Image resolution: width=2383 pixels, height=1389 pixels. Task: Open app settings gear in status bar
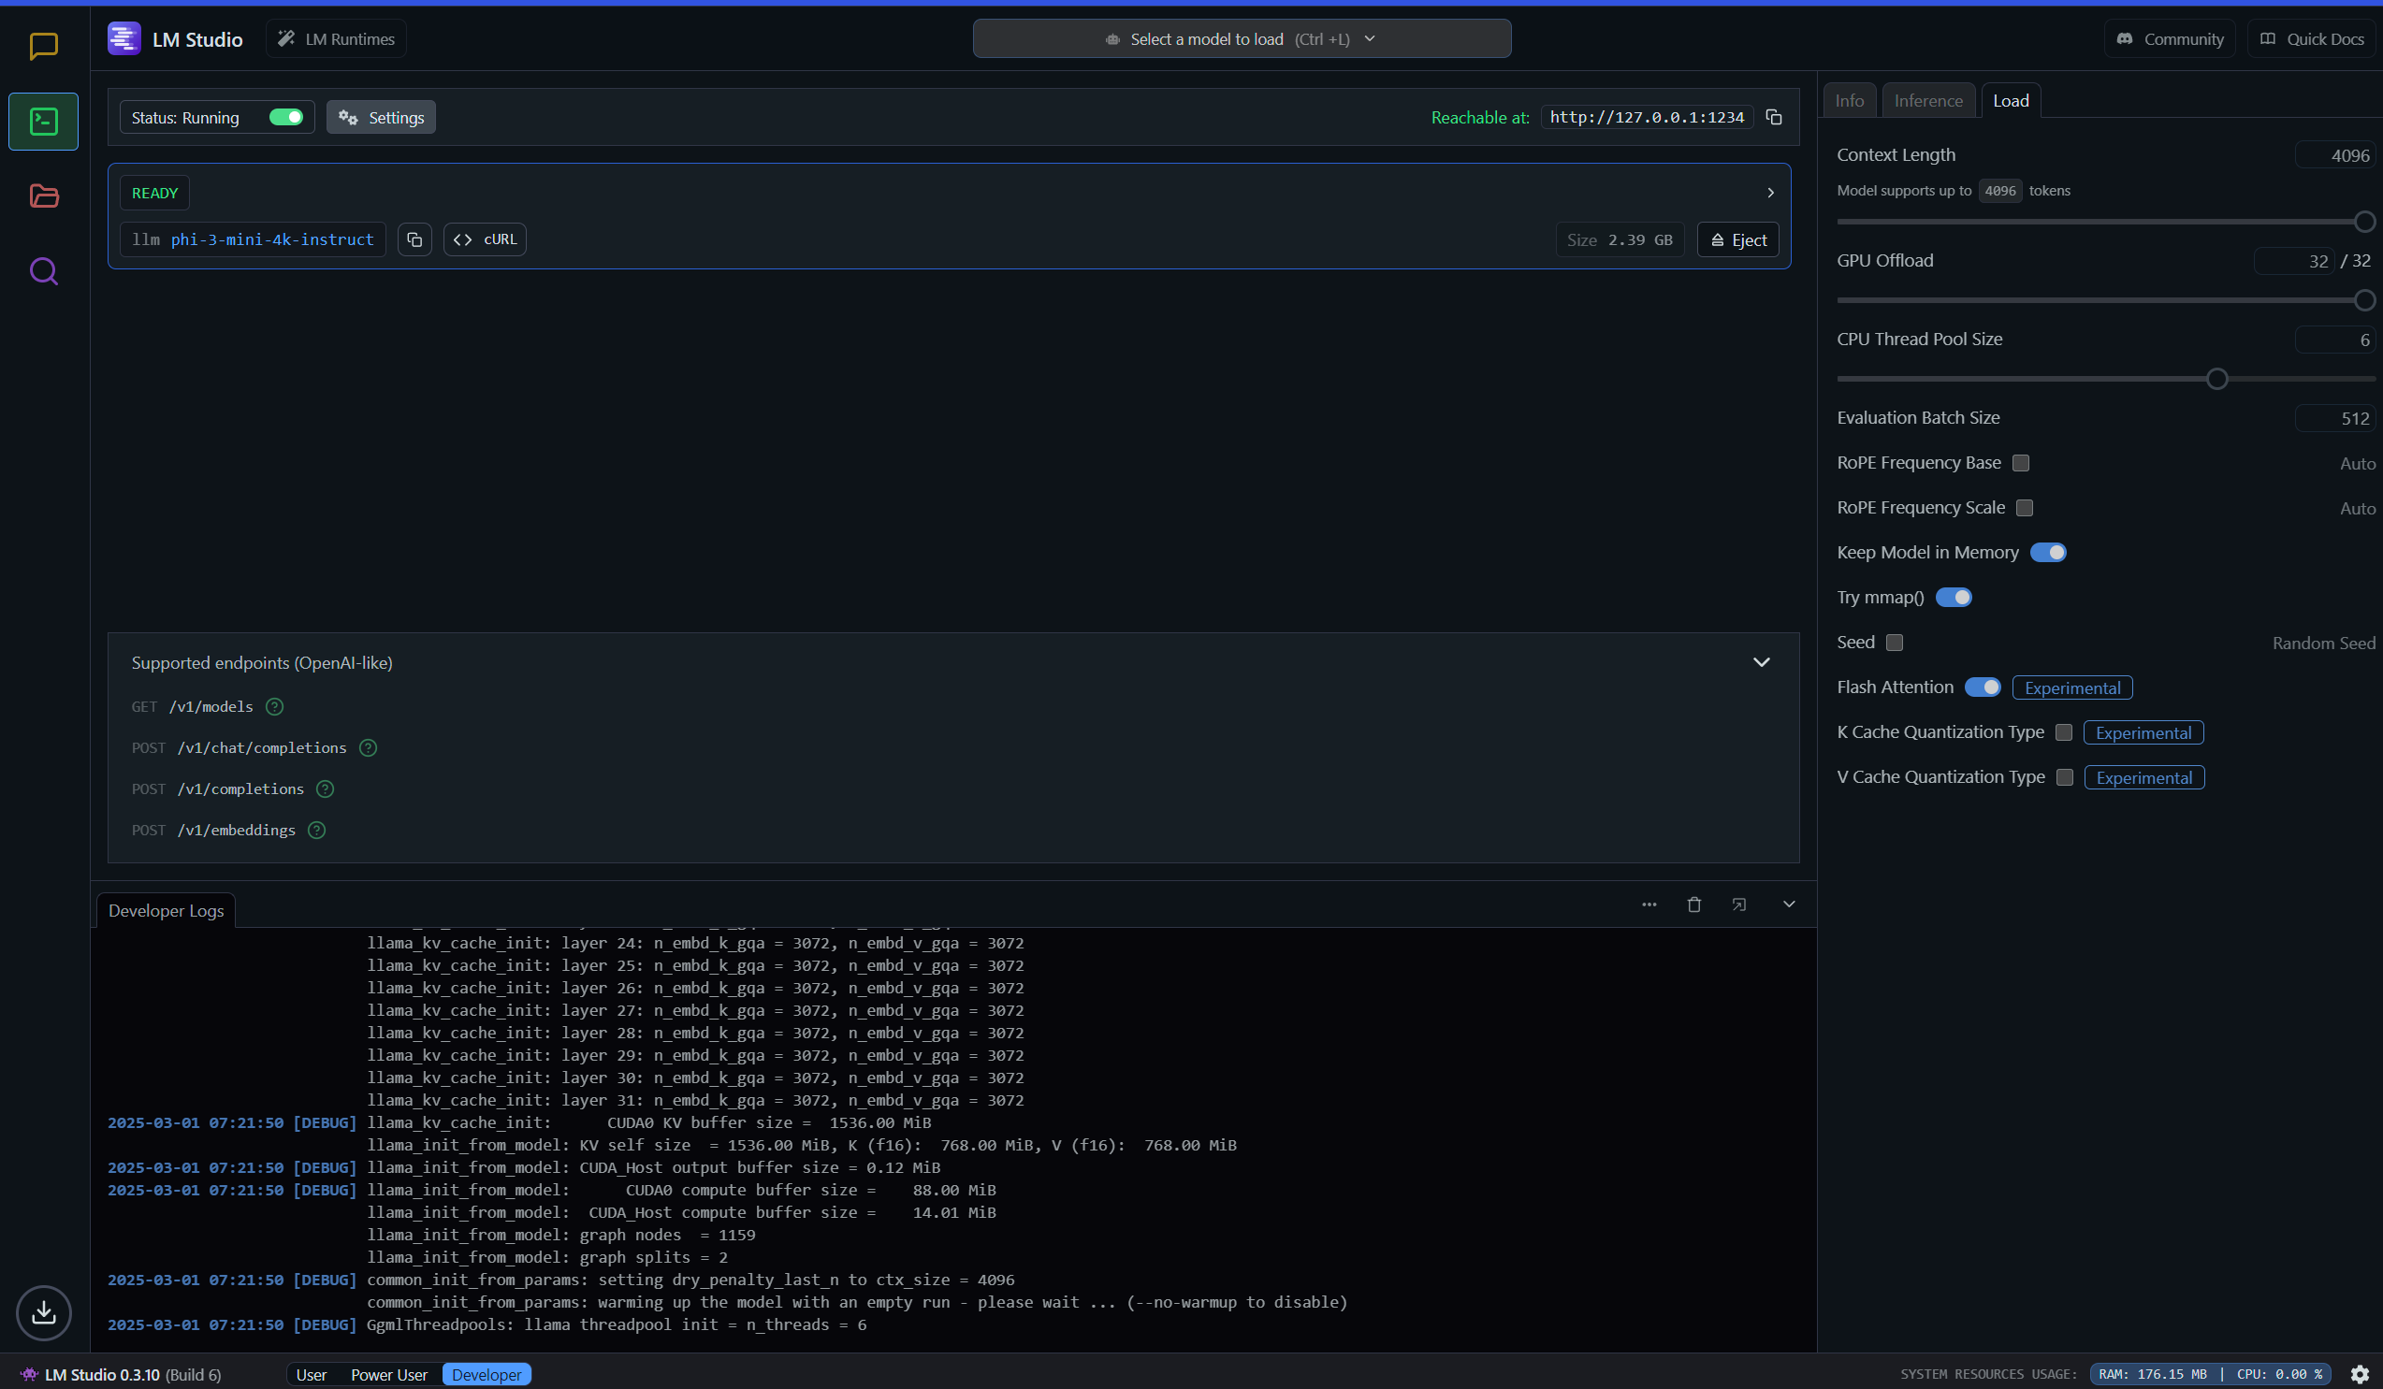[x=2361, y=1374]
